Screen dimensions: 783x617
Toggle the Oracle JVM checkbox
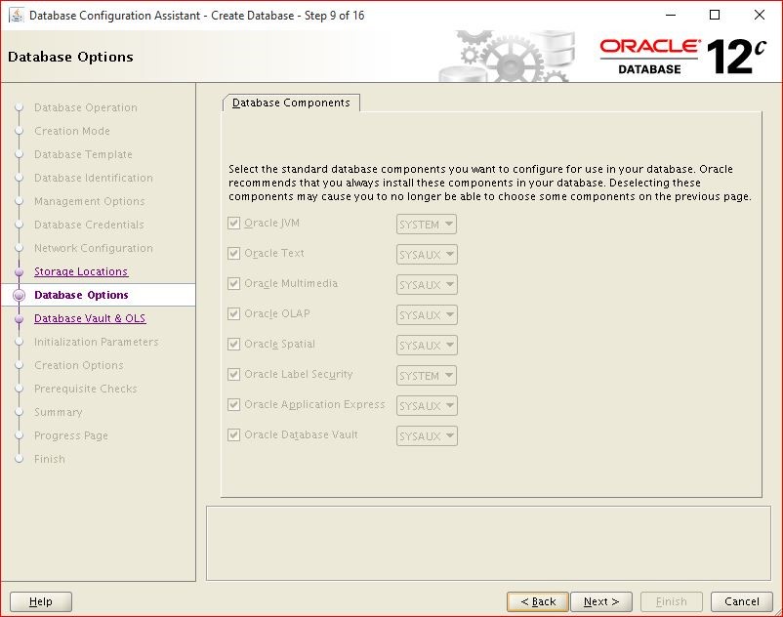click(x=233, y=224)
